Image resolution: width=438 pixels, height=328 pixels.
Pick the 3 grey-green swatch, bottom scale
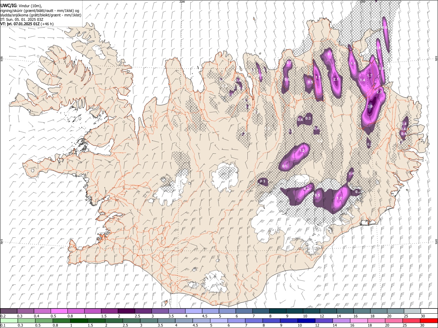pos(149,320)
